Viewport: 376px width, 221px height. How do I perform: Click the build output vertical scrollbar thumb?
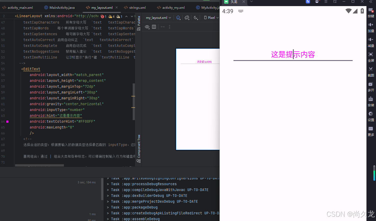(x=103, y=189)
